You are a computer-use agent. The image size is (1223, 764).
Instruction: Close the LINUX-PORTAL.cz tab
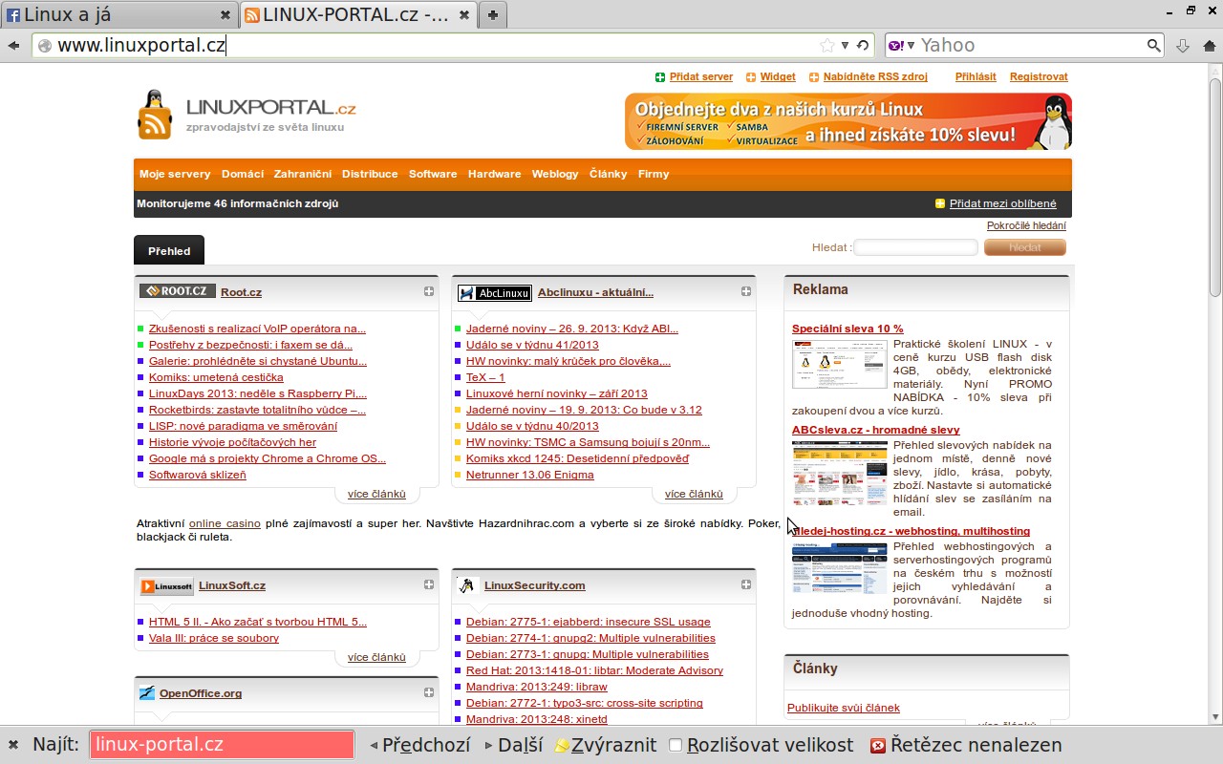(x=464, y=14)
